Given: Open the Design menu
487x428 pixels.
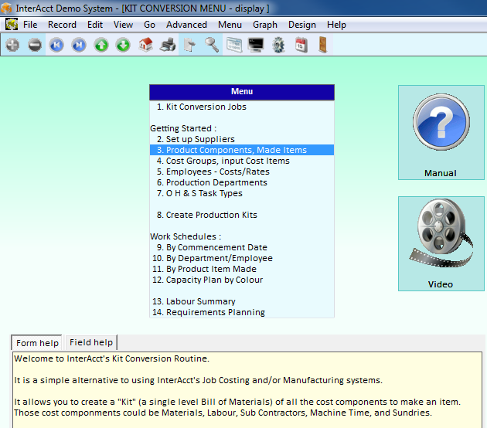Looking at the screenshot, I should coord(302,25).
